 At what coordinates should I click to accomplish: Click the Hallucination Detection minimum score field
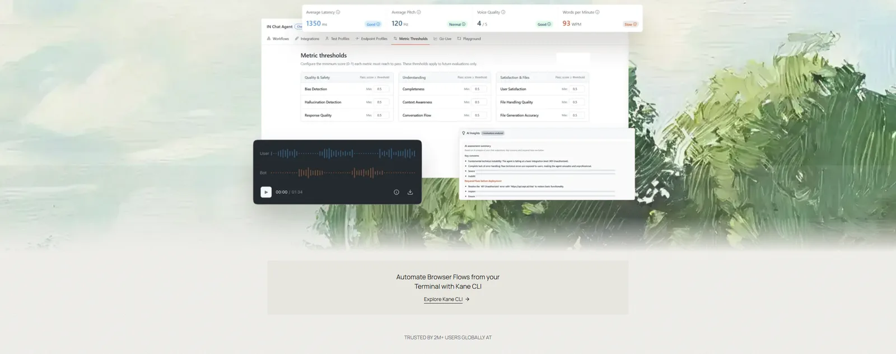click(382, 102)
